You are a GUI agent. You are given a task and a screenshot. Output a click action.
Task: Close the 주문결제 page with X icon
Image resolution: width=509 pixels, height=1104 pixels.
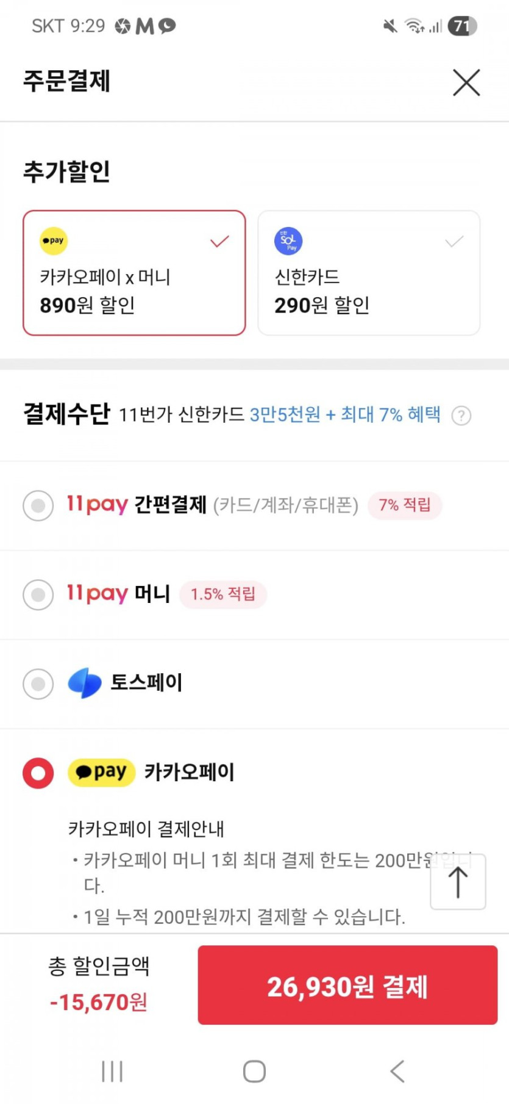(x=466, y=82)
